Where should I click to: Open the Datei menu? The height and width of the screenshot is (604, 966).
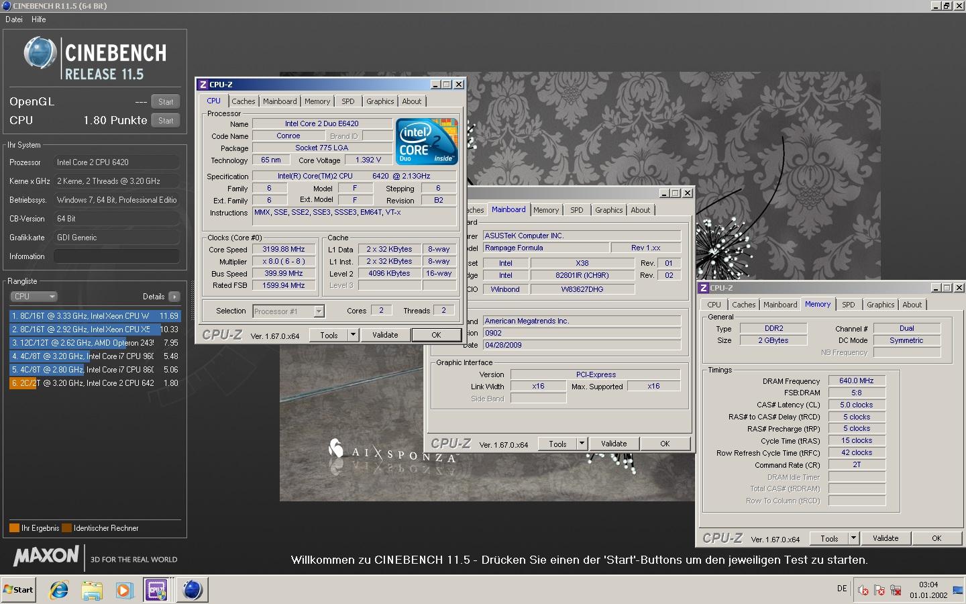click(x=14, y=19)
